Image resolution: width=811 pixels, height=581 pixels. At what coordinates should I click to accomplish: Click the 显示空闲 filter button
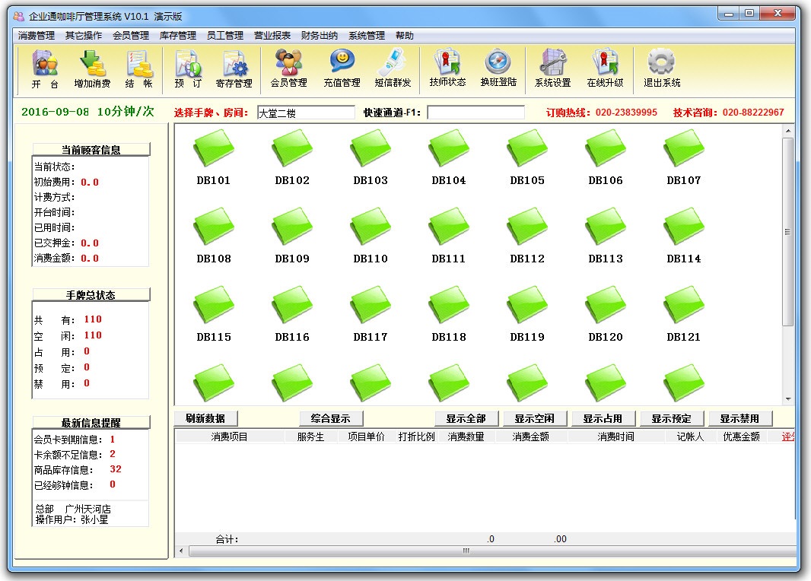pos(534,418)
